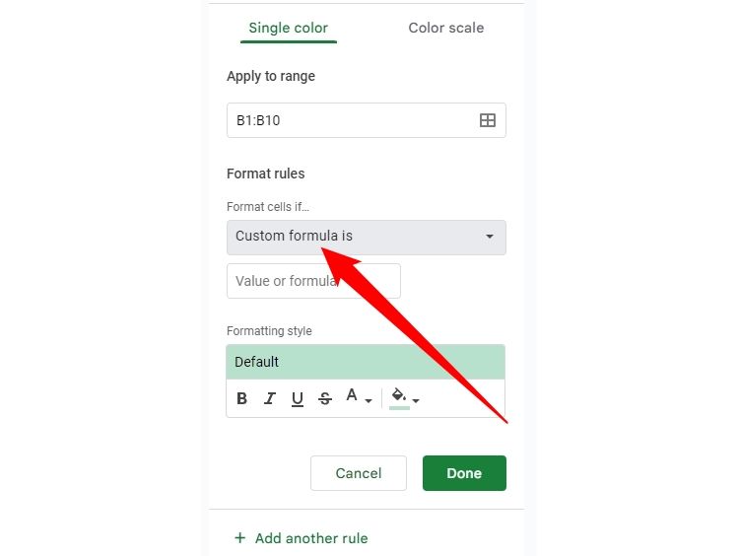Viewport: 739px width, 556px height.
Task: Click the text color A icon
Action: click(x=352, y=397)
